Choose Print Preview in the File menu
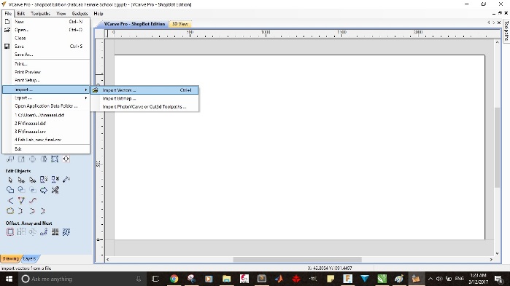The width and height of the screenshot is (510, 286). (x=46, y=72)
